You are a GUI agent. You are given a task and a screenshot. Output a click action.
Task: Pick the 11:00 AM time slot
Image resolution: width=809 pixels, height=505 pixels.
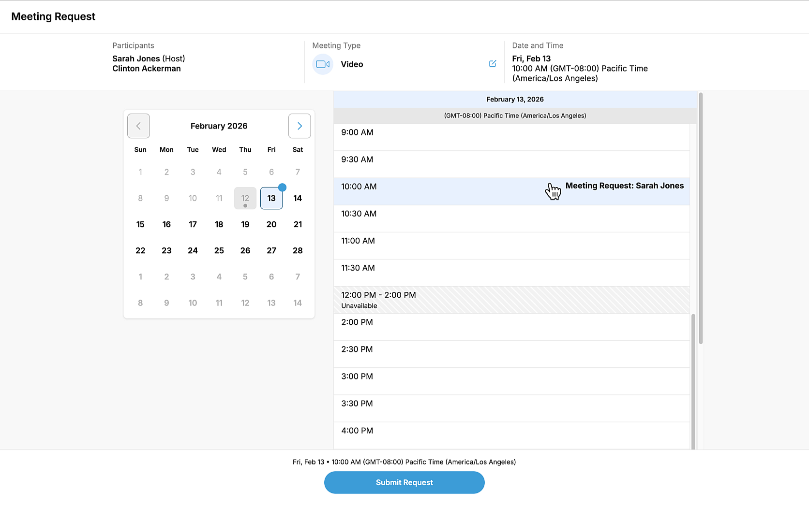click(x=511, y=245)
